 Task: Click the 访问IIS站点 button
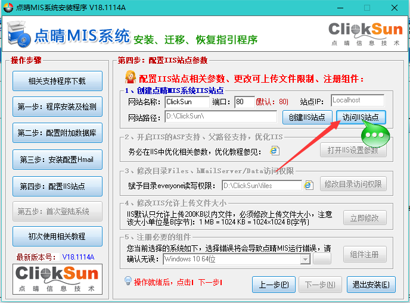click(361, 117)
